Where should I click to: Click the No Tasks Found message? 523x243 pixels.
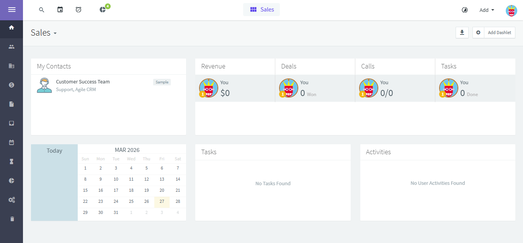273,183
